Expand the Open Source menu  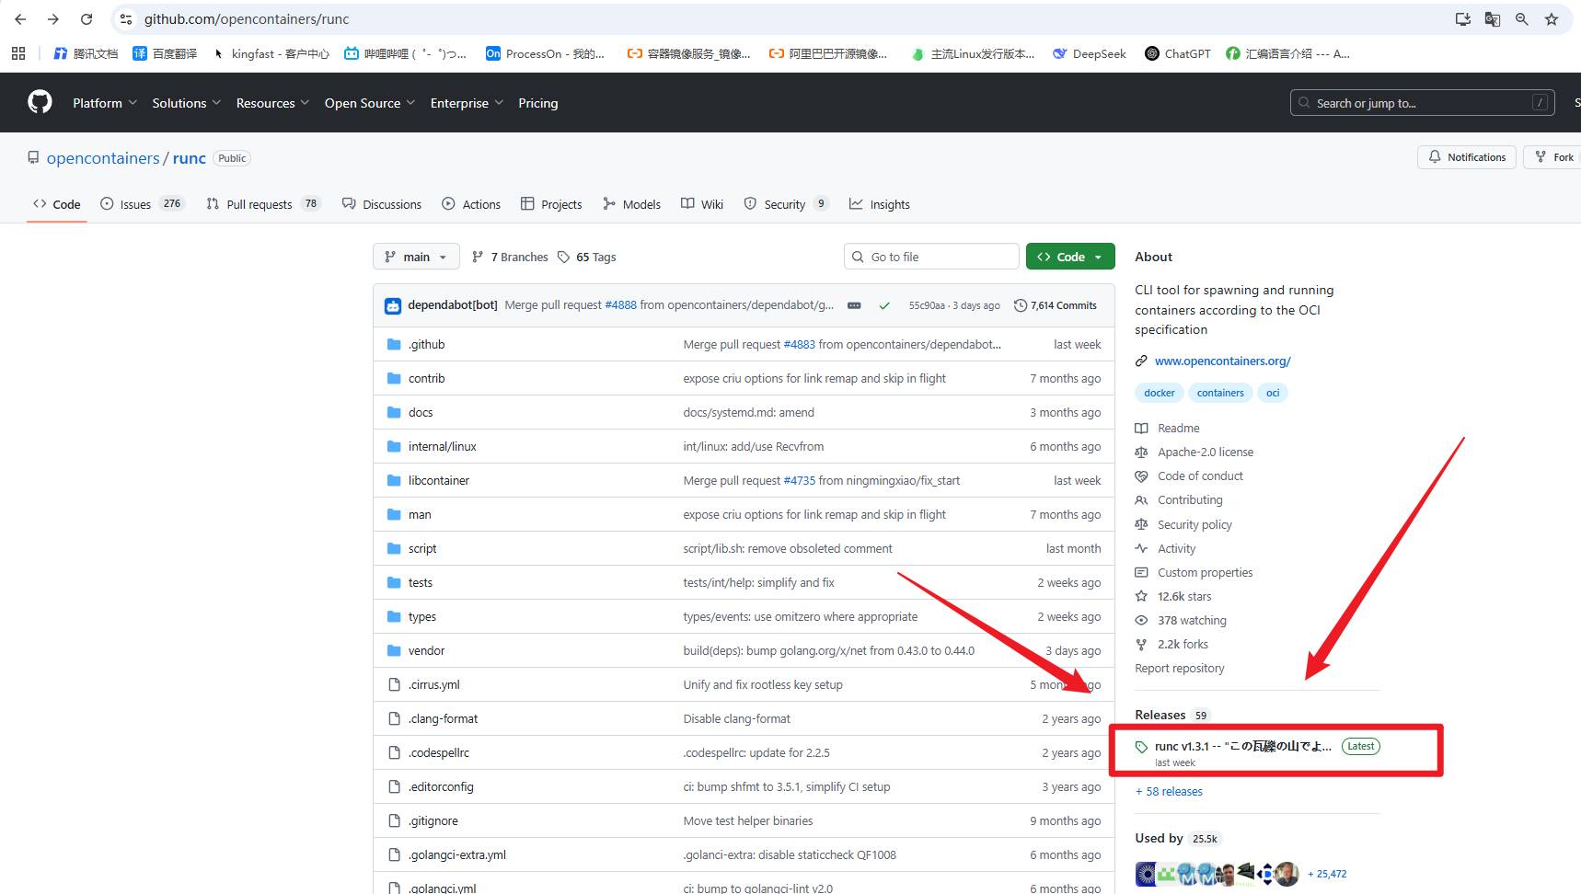click(x=370, y=103)
